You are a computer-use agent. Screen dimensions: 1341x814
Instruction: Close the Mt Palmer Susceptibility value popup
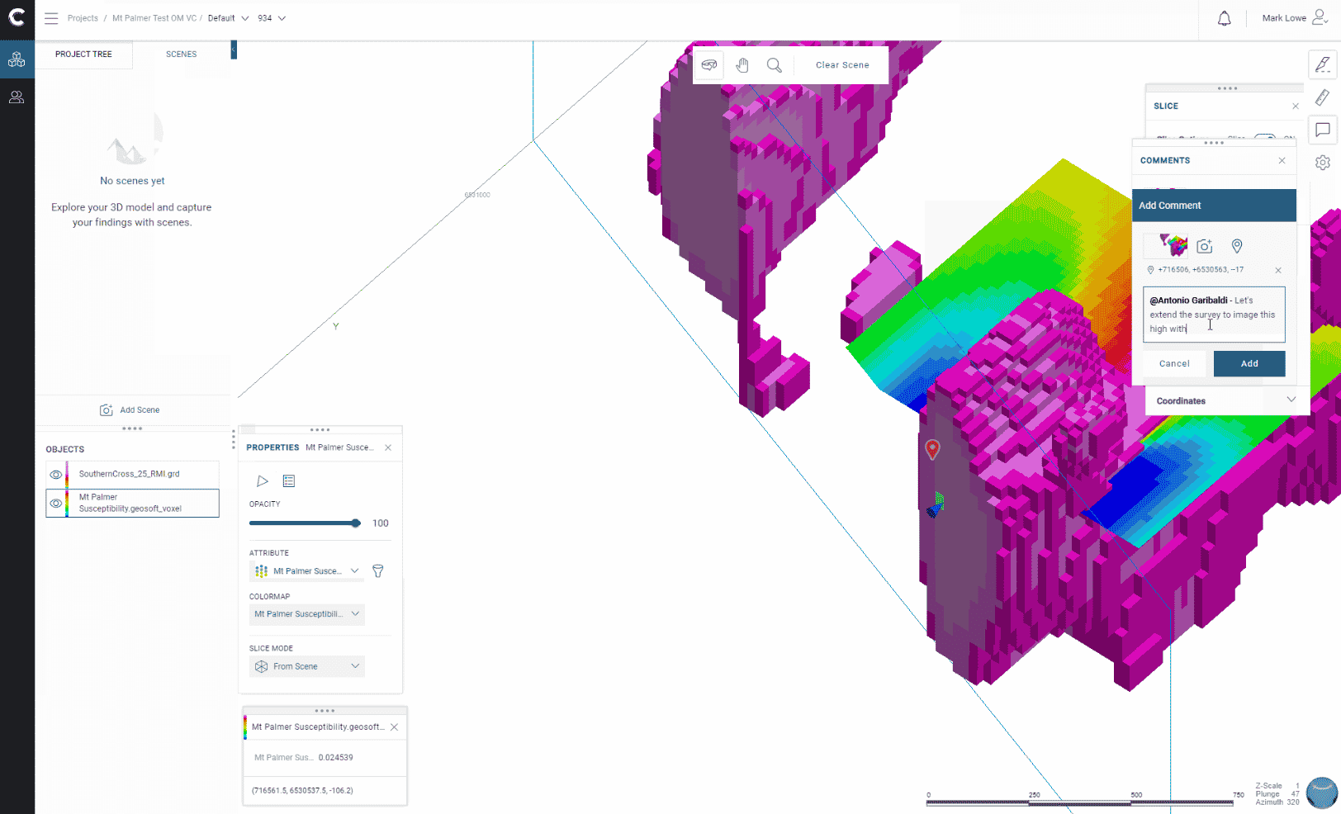click(x=395, y=727)
